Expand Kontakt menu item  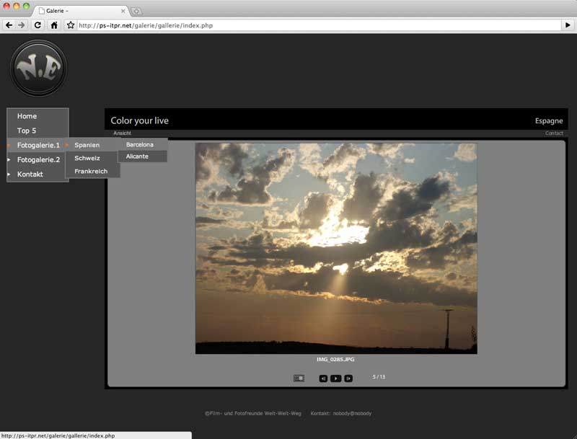[38, 174]
